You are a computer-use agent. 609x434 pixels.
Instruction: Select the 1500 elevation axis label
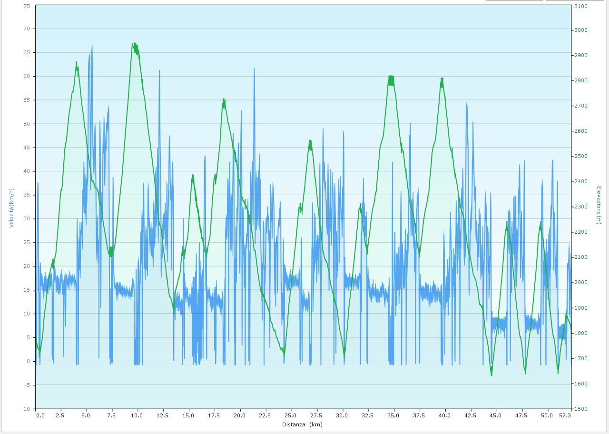click(580, 409)
